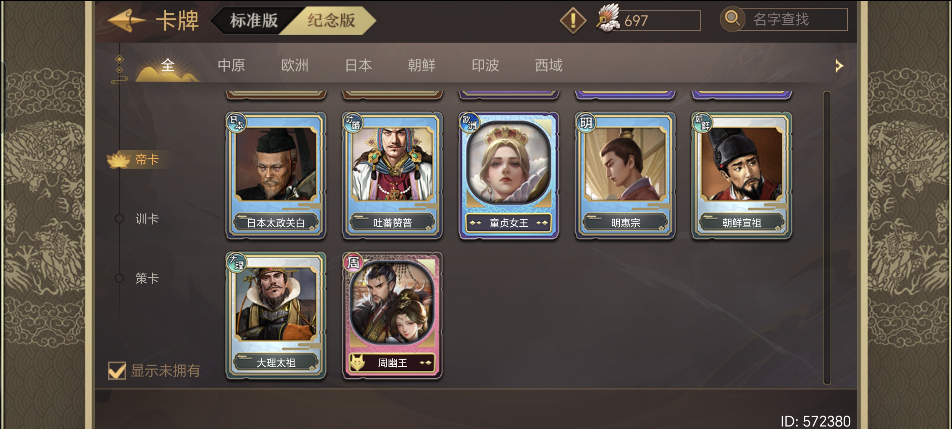952x429 pixels.
Task: Switch to the 标准版 edition toggle
Action: point(253,20)
